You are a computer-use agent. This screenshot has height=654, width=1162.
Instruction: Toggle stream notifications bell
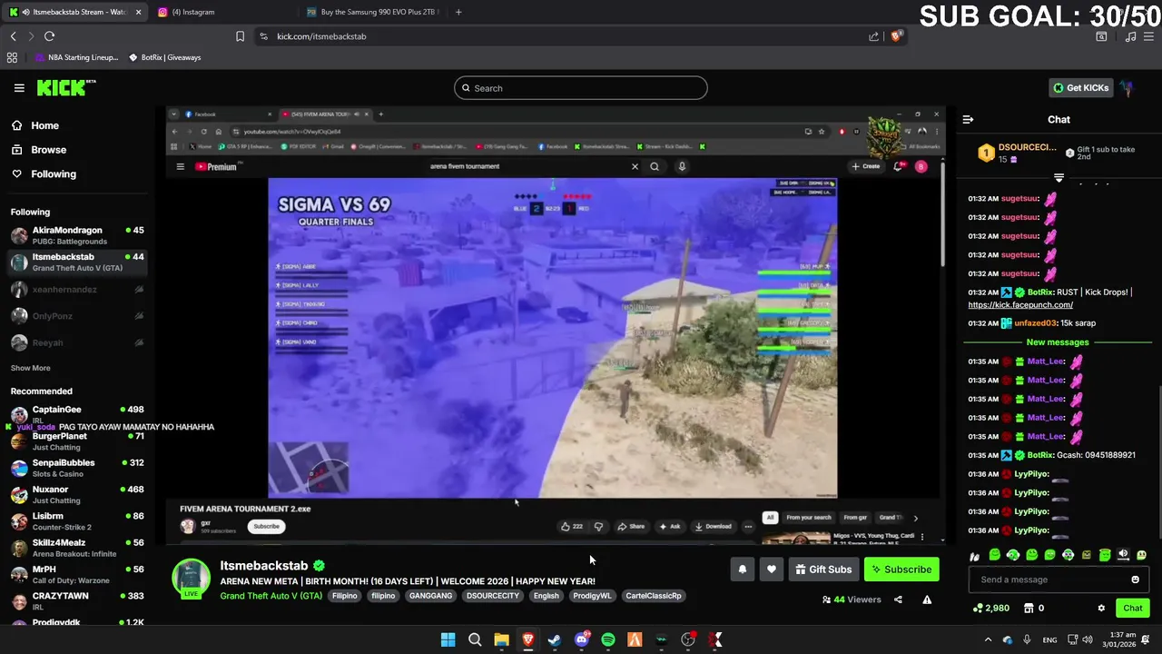click(742, 570)
